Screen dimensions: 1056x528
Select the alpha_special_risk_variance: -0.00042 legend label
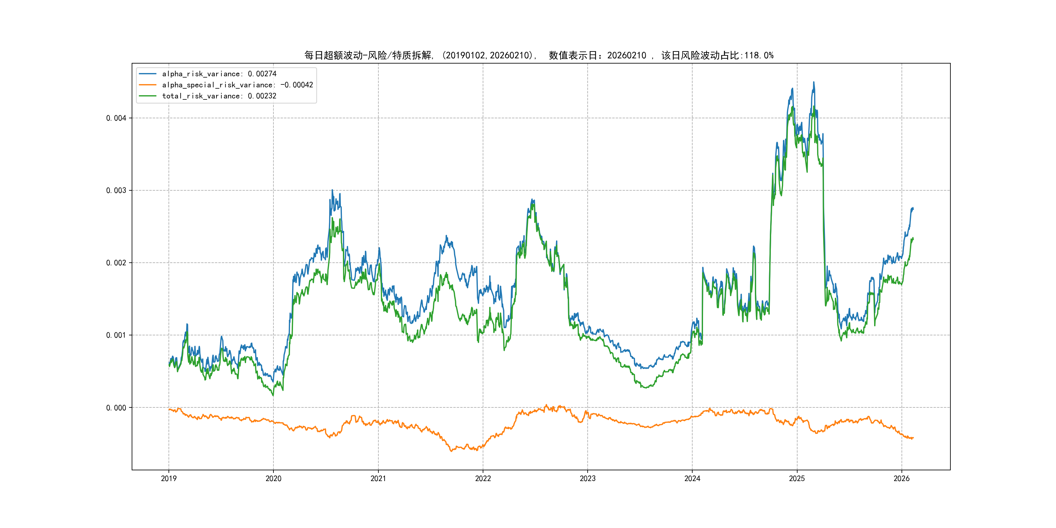pos(237,85)
